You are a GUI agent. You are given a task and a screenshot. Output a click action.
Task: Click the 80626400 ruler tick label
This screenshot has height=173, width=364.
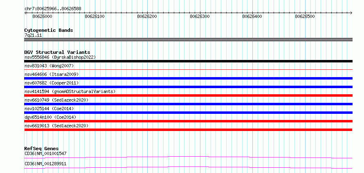coord(252,16)
